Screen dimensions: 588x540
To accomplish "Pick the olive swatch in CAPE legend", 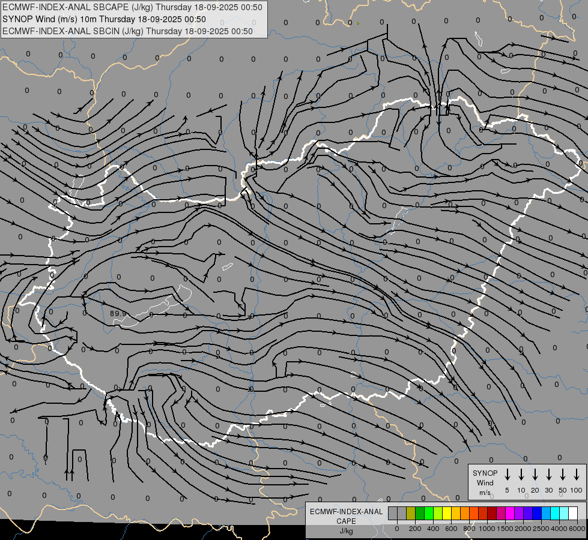I will coord(411,513).
